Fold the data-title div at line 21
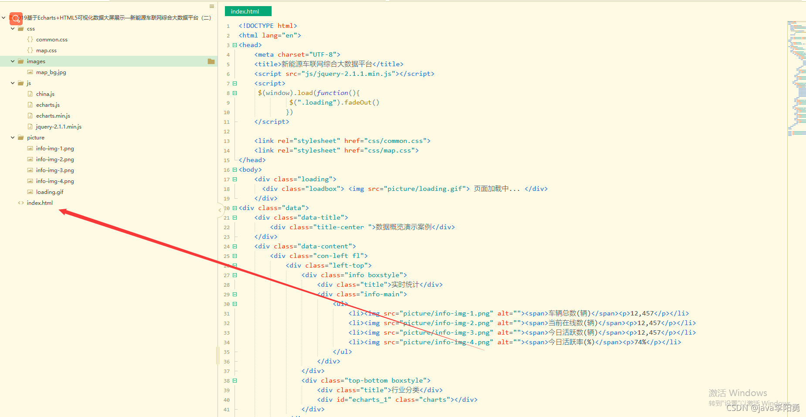 click(235, 217)
